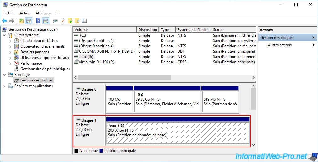Click the Up one level folder icon

[x=21, y=21]
